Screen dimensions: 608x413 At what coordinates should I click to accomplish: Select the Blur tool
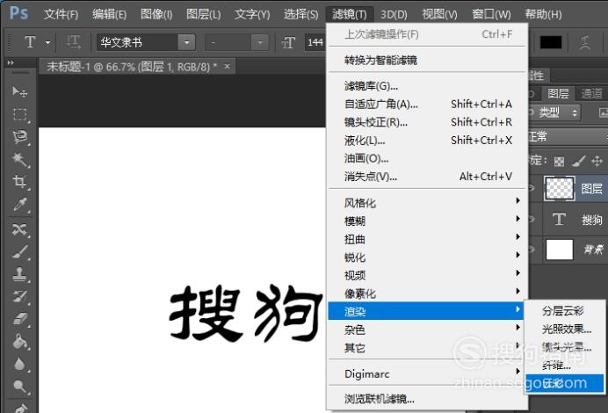pyautogui.click(x=19, y=364)
